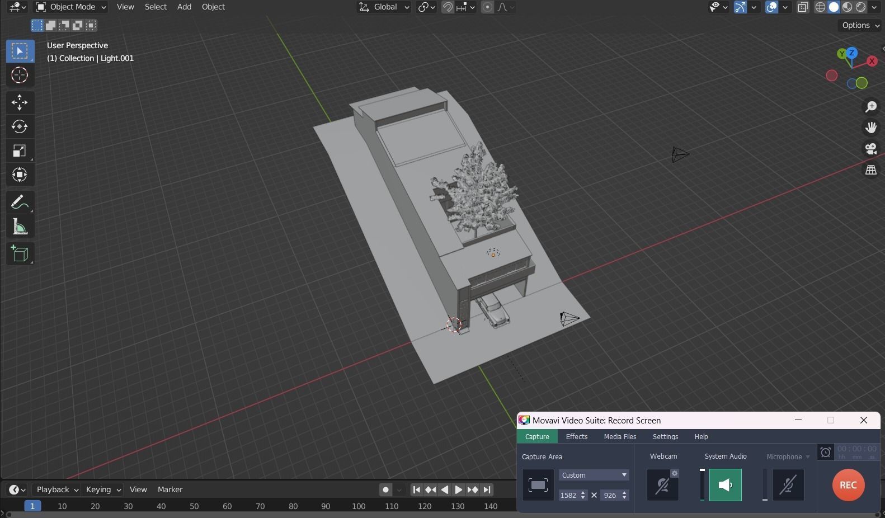Open overlay options dropdown arrow
Image resolution: width=885 pixels, height=518 pixels.
(x=785, y=7)
